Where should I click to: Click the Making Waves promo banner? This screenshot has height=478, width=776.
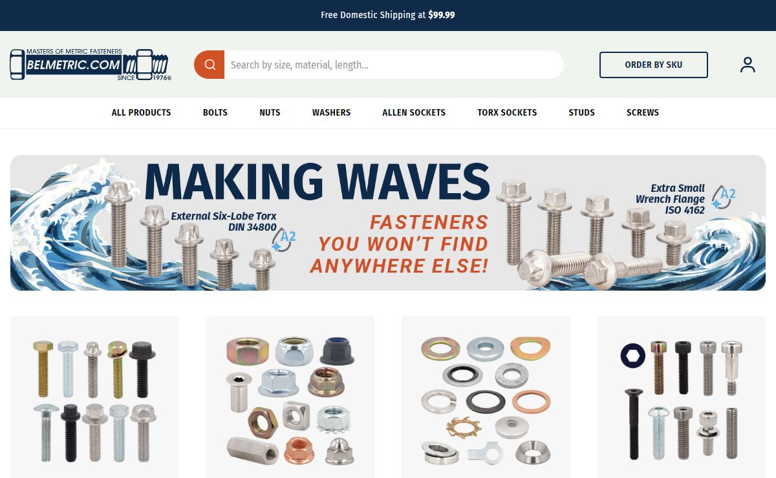[388, 223]
